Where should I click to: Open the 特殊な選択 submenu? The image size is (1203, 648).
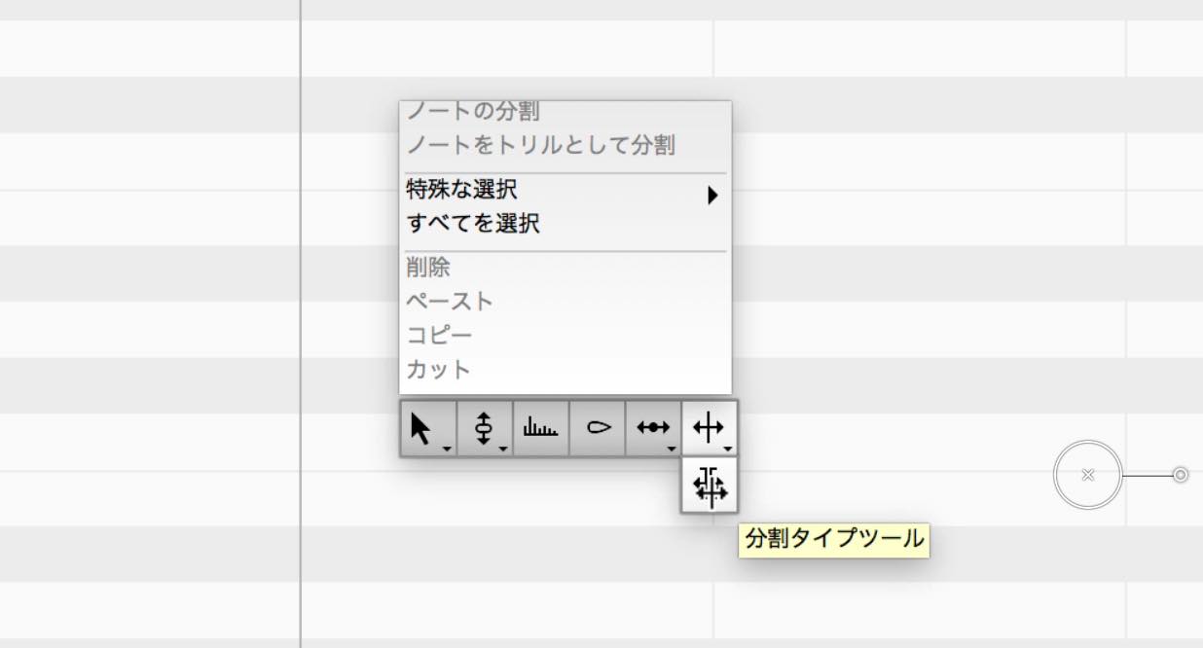pyautogui.click(x=565, y=191)
